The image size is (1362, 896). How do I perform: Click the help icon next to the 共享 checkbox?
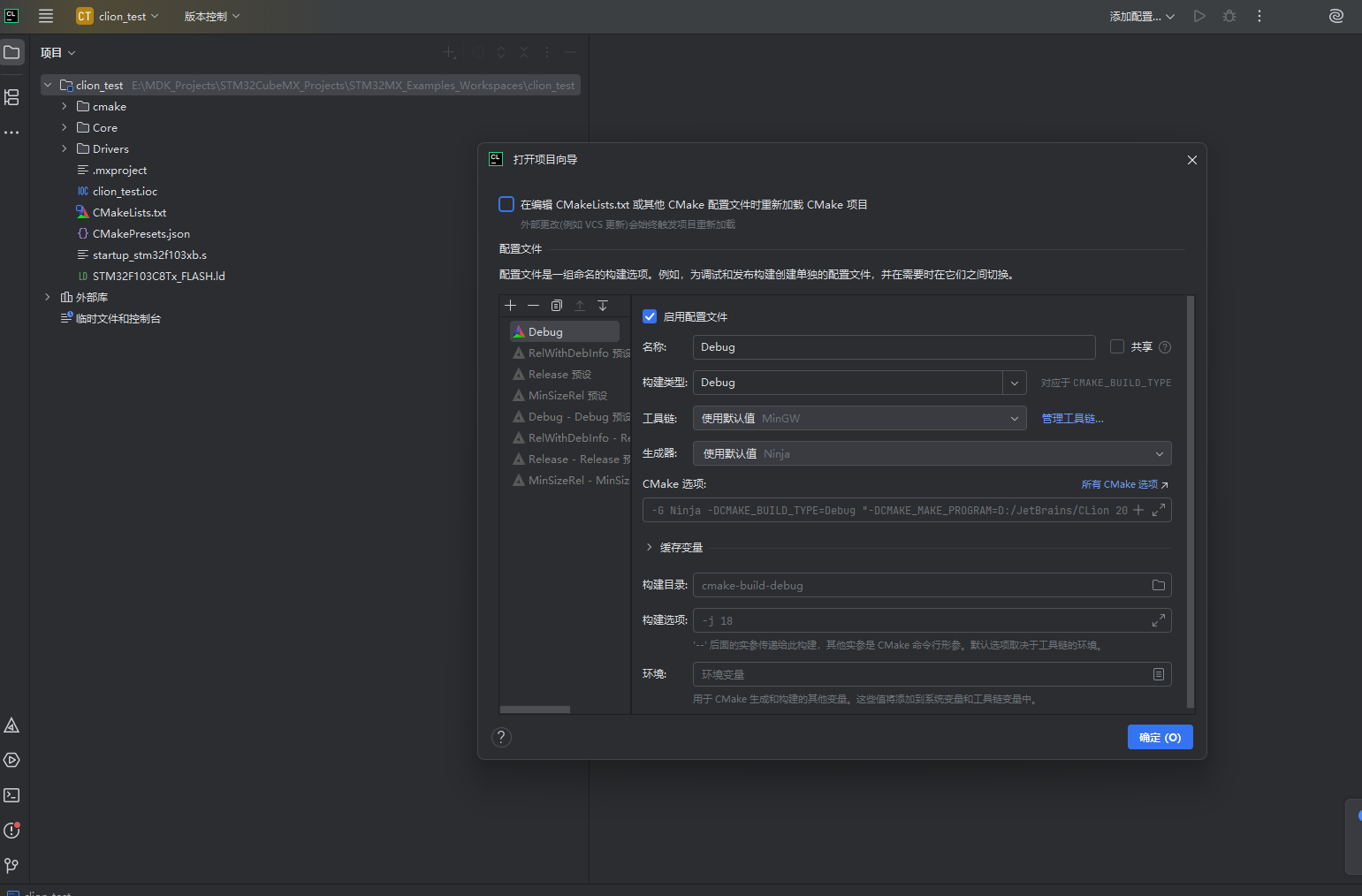point(1165,347)
